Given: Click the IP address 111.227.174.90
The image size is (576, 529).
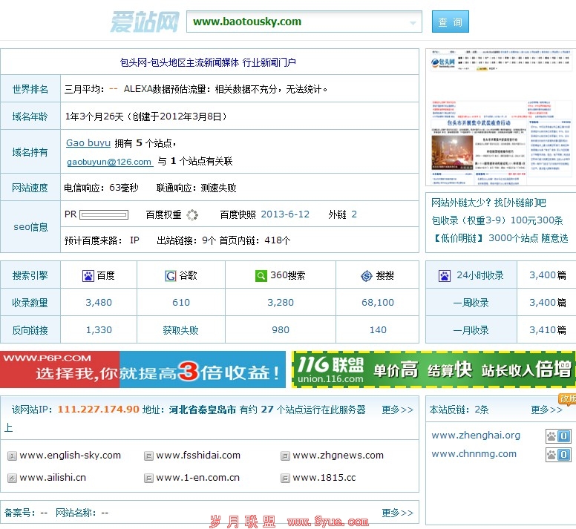Looking at the screenshot, I should [x=99, y=410].
